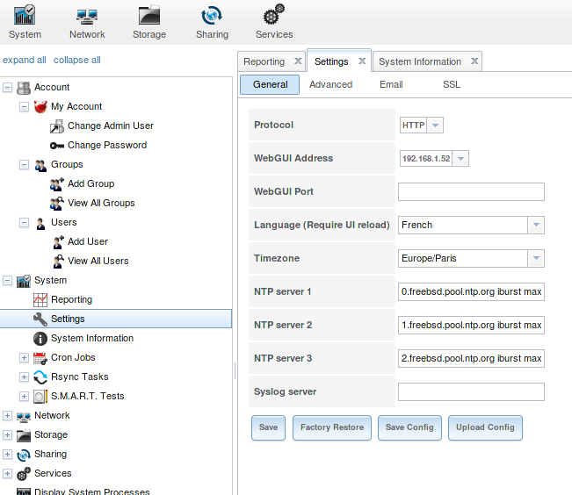Click the System tree node icon
Viewport: 572px width, 495px height.
[24, 281]
